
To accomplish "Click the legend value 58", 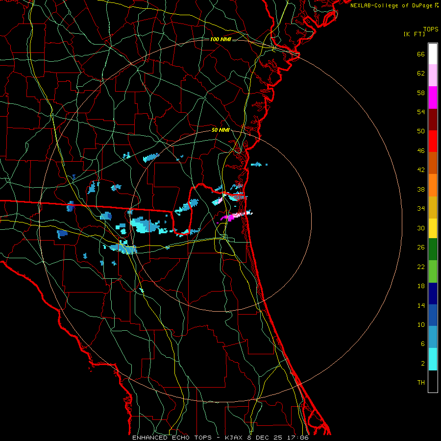I will pyautogui.click(x=421, y=93).
